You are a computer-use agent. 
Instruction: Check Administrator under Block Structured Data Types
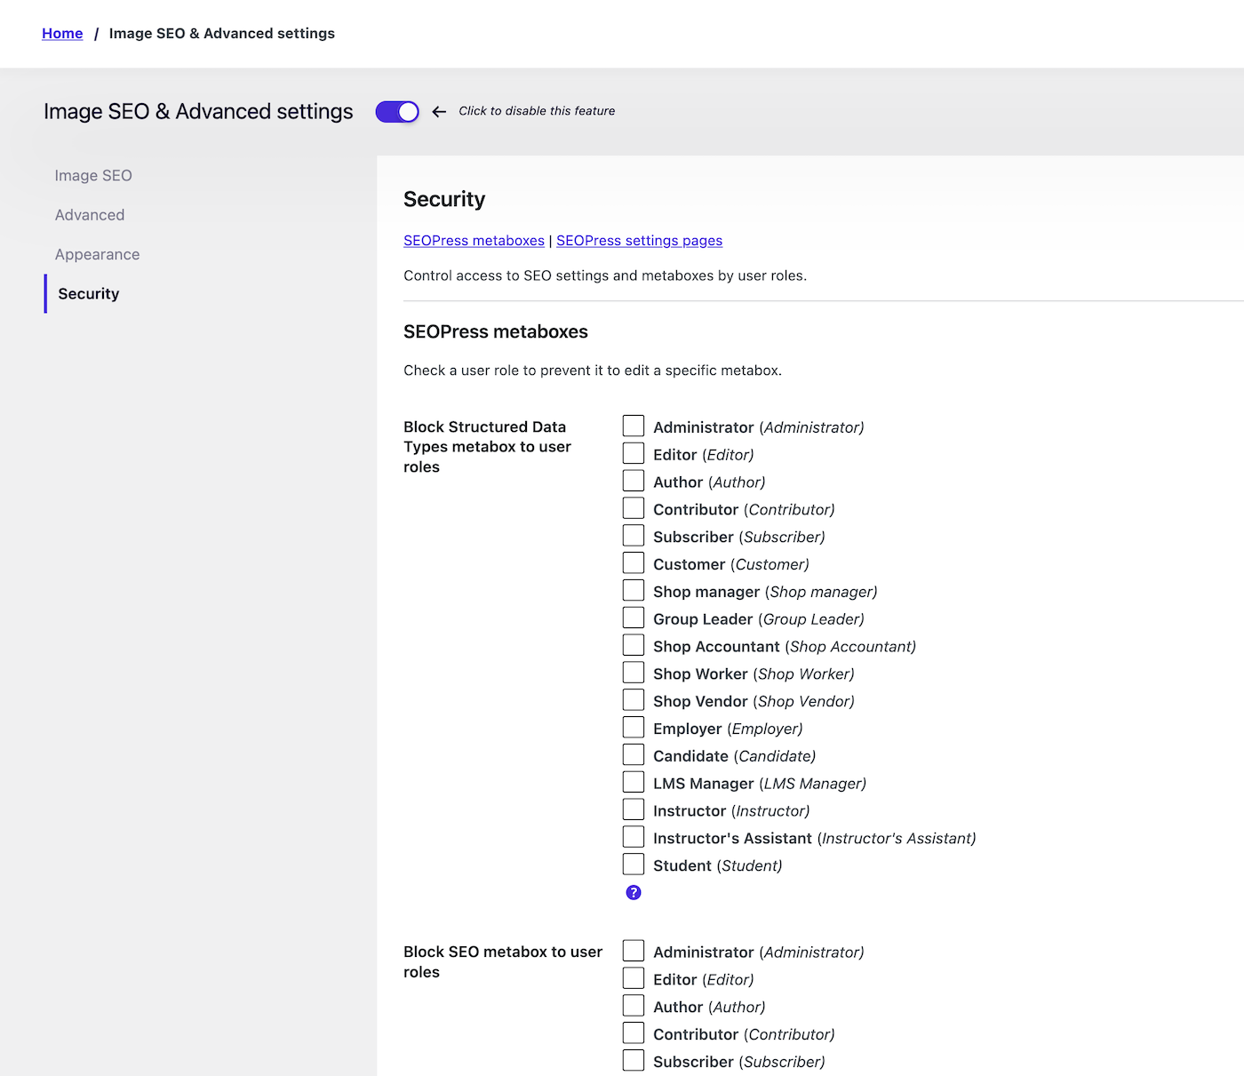pyautogui.click(x=634, y=426)
